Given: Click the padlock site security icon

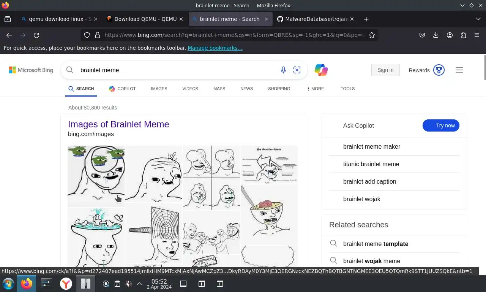Looking at the screenshot, I should click(x=98, y=35).
